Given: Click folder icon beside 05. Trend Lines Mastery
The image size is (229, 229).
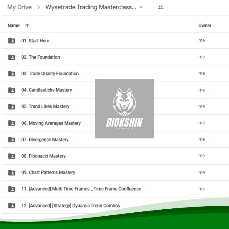Looking at the screenshot, I should point(12,106).
